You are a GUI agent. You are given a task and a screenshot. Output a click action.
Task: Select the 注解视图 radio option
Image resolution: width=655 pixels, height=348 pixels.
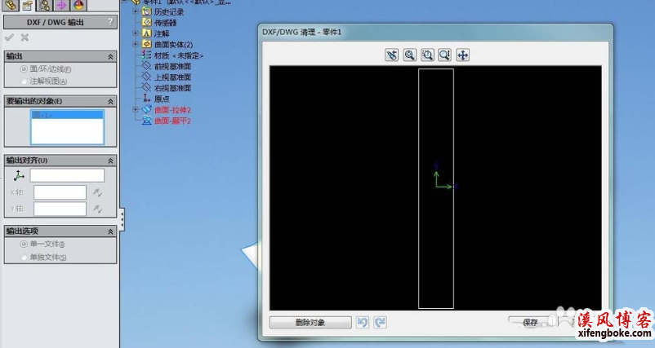[24, 81]
